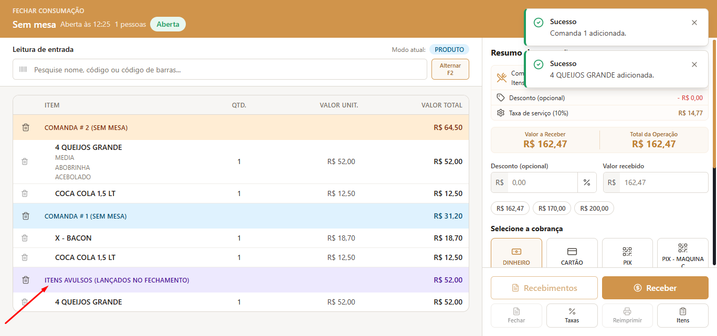Click the Aberta status badge
Viewport: 717px width, 336px height.
[168, 24]
